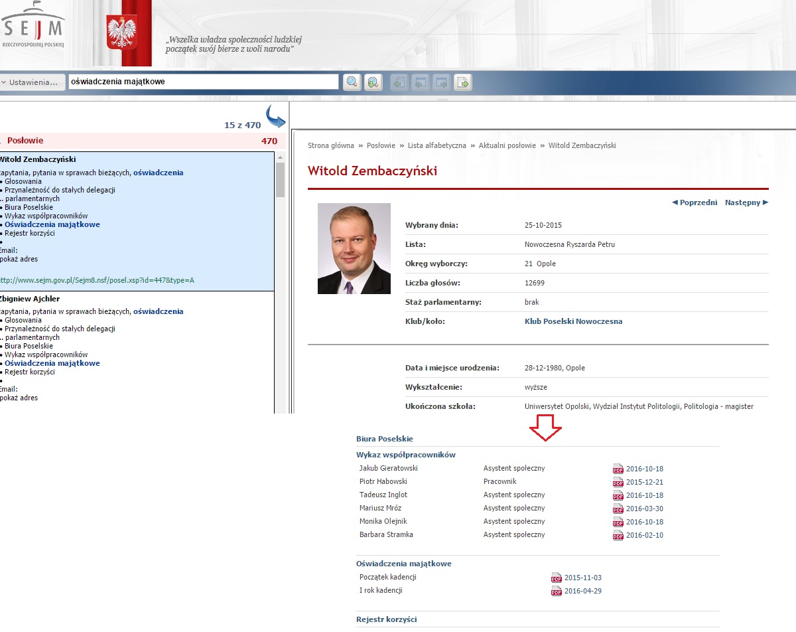
Task: Open the Ustawienia settings dropdown
Action: coord(33,82)
